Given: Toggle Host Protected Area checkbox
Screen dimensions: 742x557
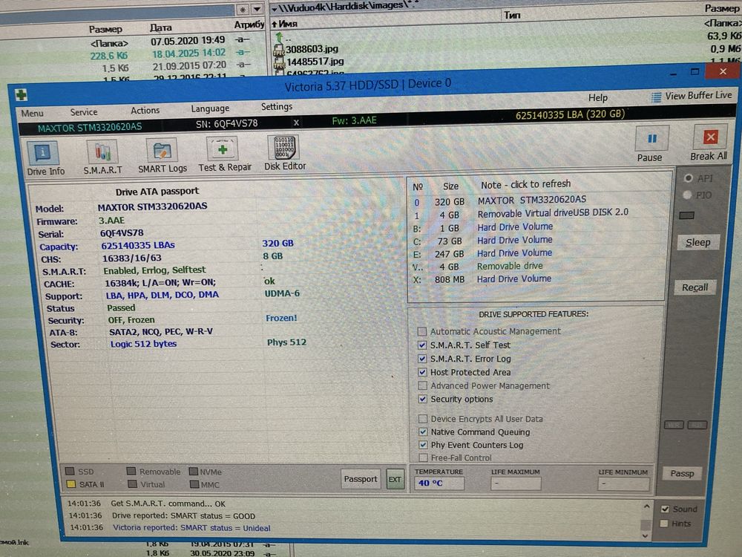Looking at the screenshot, I should coord(423,372).
